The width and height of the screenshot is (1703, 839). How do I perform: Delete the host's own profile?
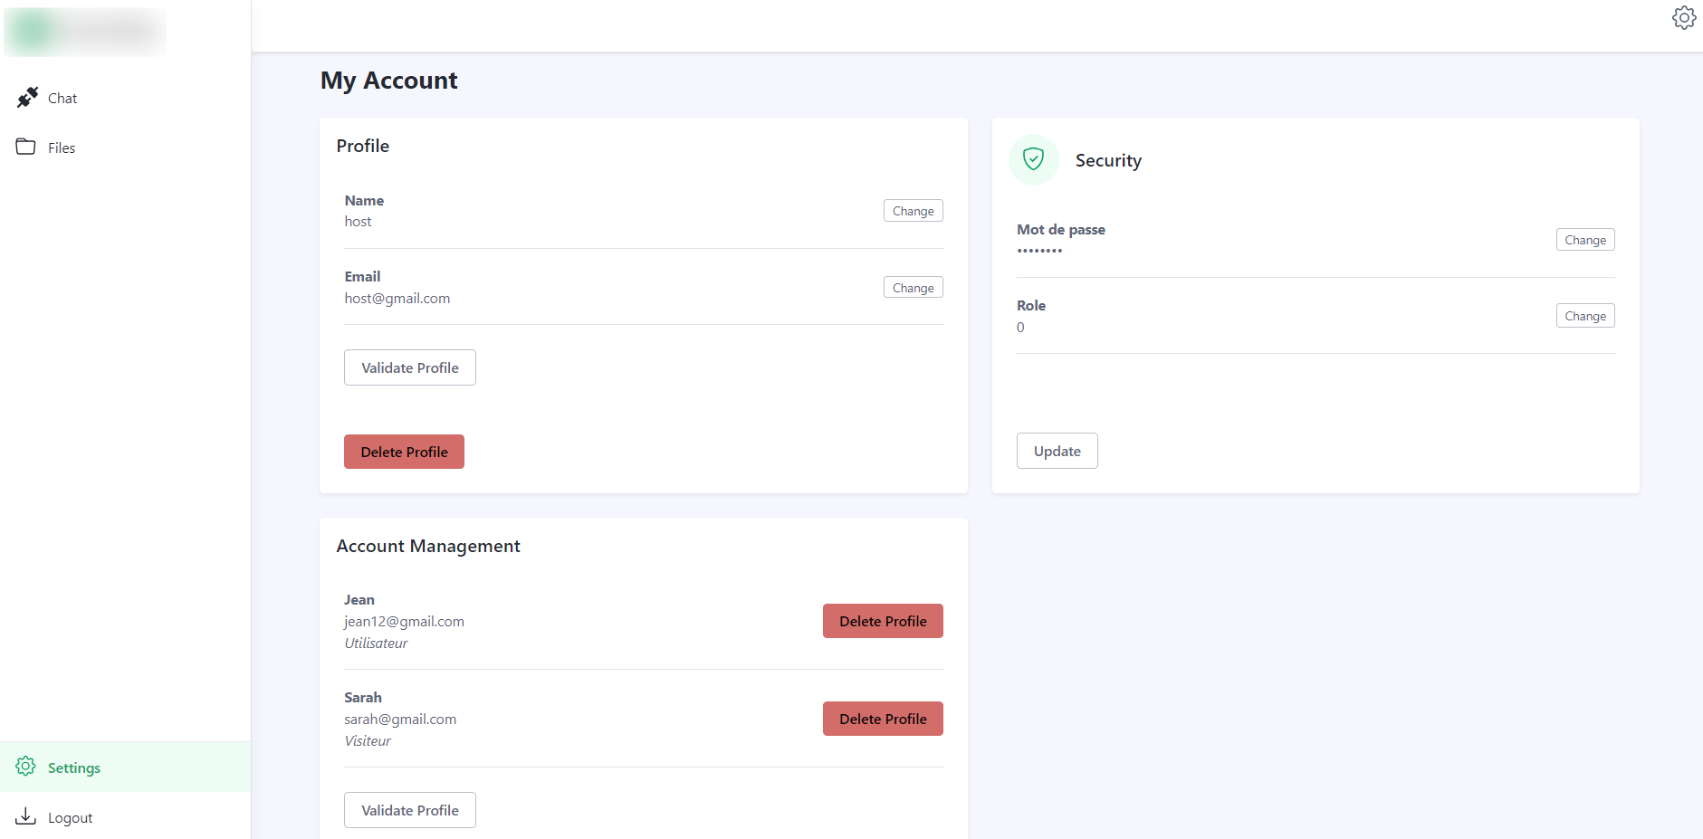(x=404, y=452)
